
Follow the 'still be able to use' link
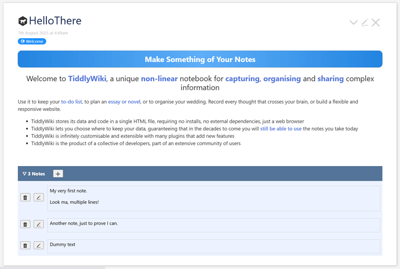281,129
